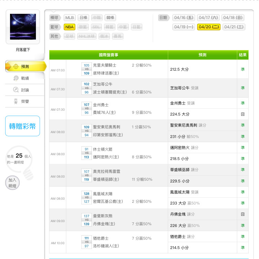
Task: Click the dartboard icon beside 戰績
Action: coord(16,78)
